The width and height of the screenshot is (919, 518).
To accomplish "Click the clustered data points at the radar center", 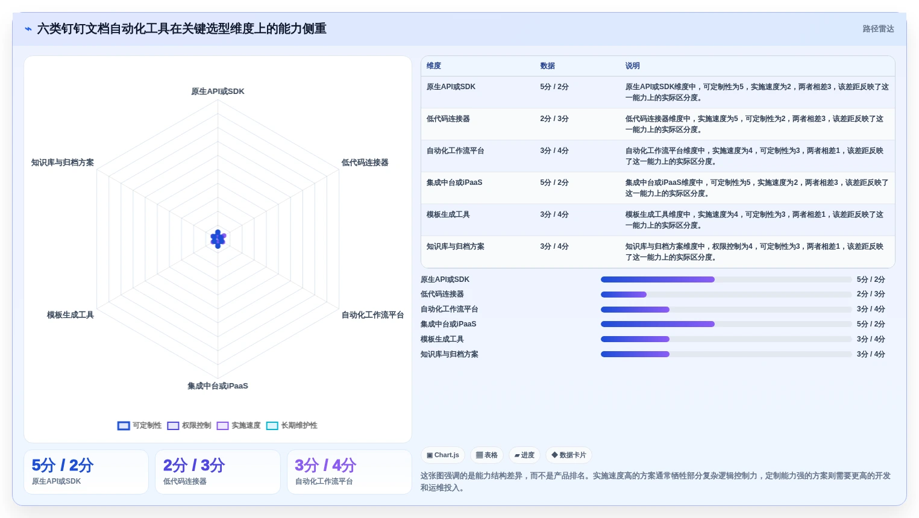I will (x=218, y=239).
